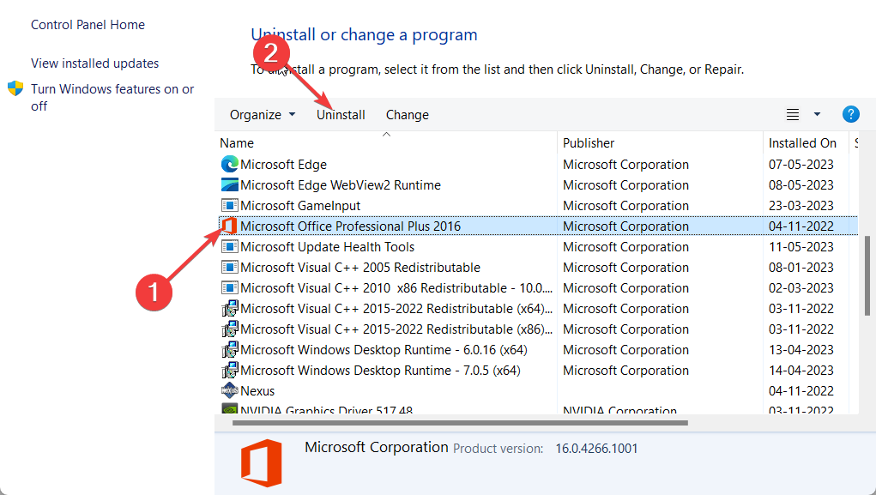Screen dimensions: 876x495
Task: Select Microsoft Update Health Tools
Action: [328, 247]
